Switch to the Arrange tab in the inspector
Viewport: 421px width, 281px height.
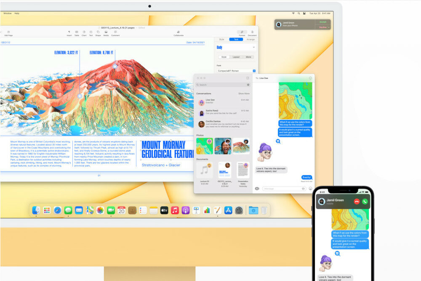[x=250, y=39]
